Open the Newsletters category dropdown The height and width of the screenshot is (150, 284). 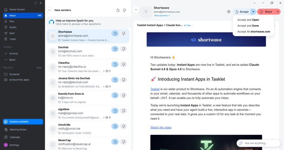pos(162,16)
